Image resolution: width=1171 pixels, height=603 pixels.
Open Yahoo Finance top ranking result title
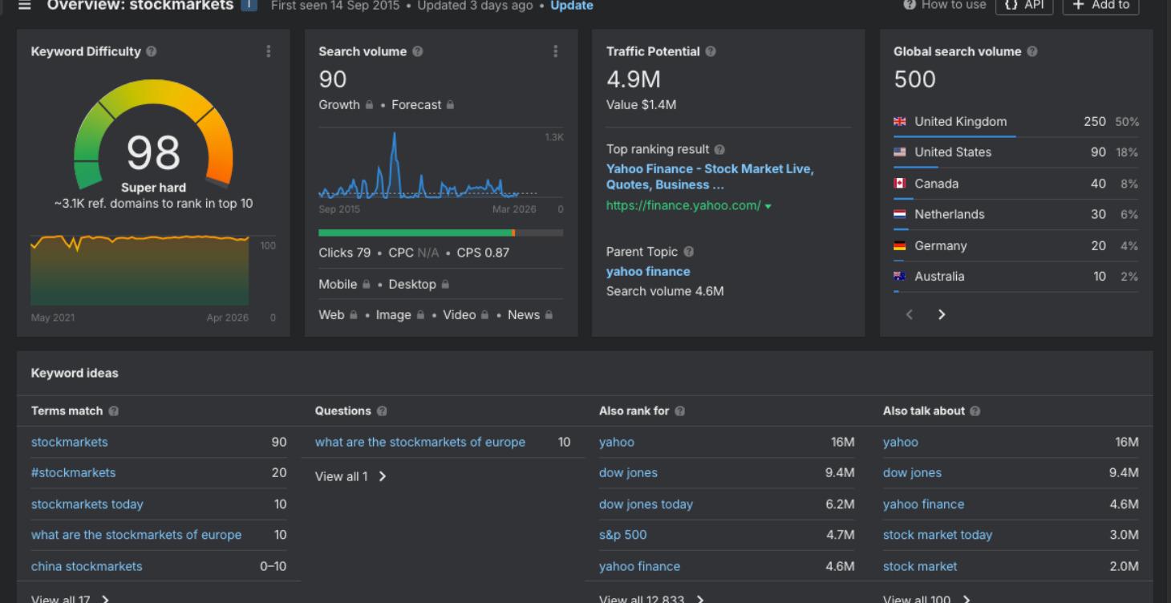pyautogui.click(x=710, y=176)
